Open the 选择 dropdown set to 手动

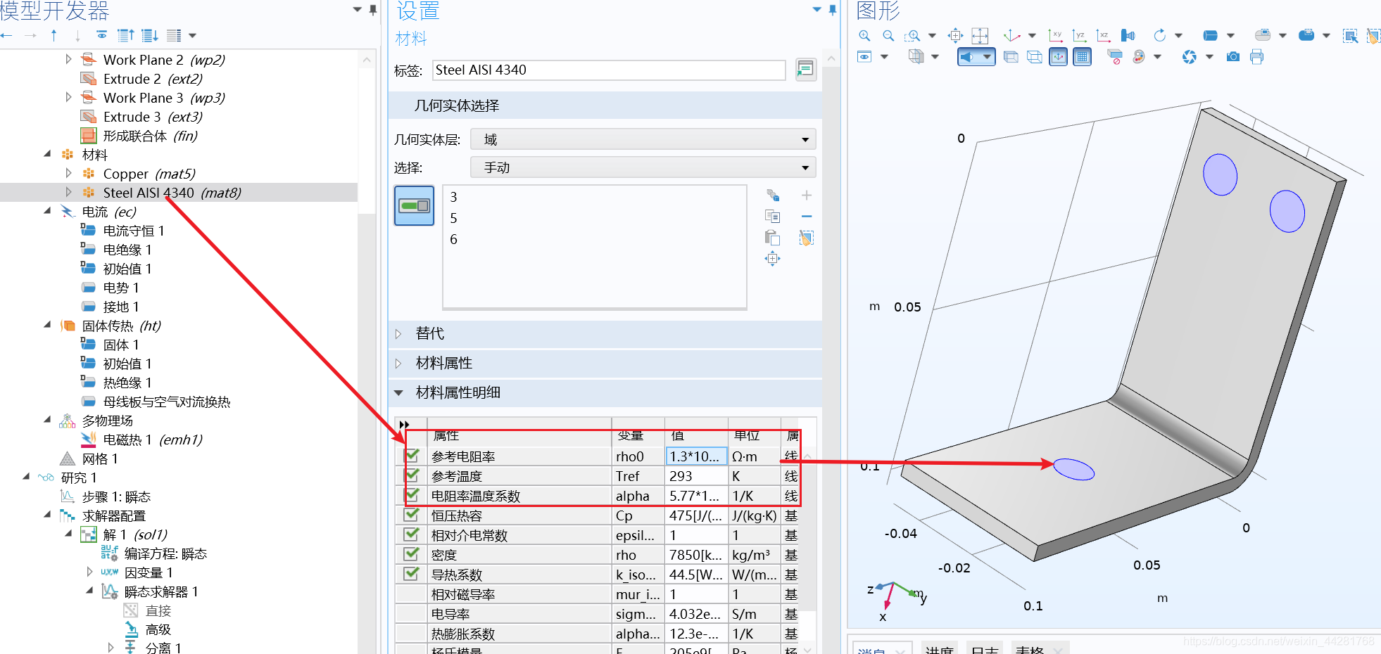pyautogui.click(x=643, y=167)
